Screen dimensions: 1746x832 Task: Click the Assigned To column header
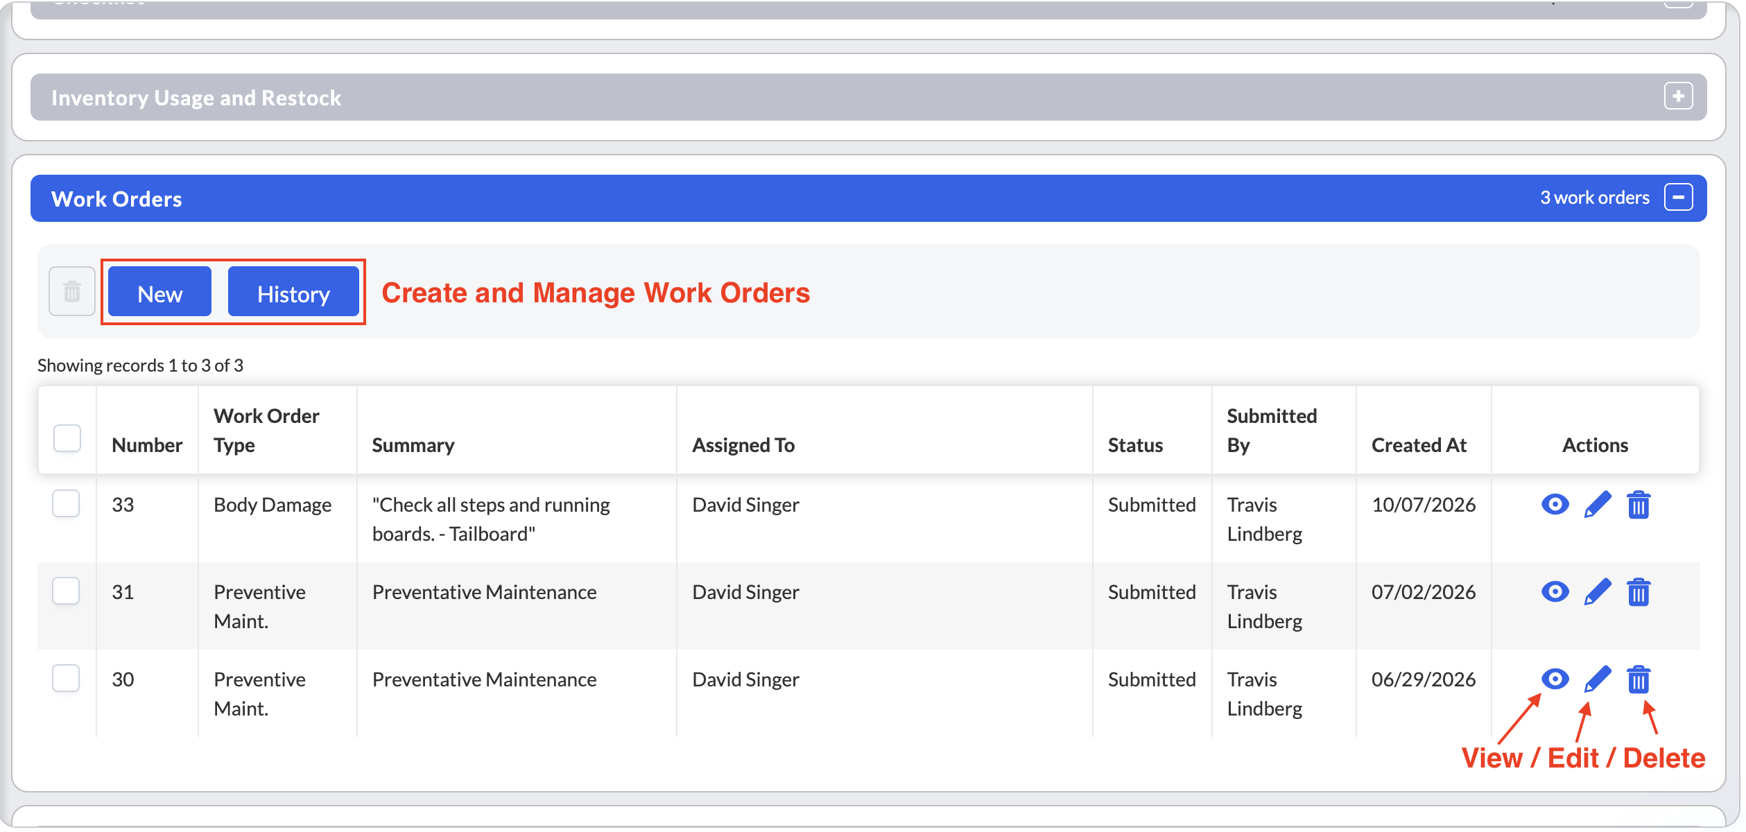pyautogui.click(x=743, y=445)
